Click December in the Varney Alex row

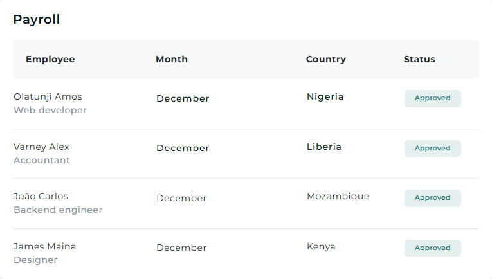click(x=183, y=148)
